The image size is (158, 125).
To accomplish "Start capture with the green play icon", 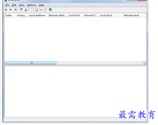I will 6,10.
